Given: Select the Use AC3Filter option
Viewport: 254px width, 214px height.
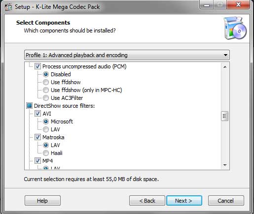Looking at the screenshot, I should [x=46, y=98].
